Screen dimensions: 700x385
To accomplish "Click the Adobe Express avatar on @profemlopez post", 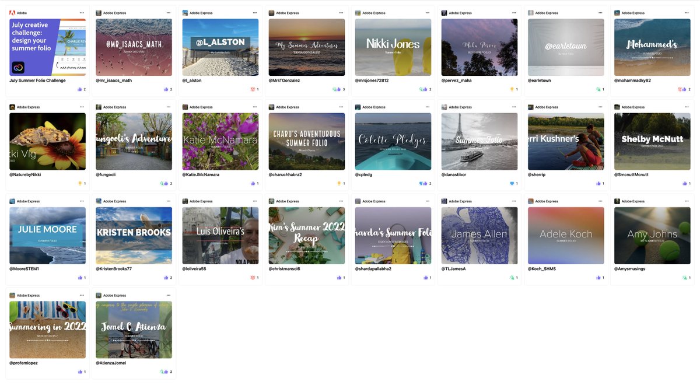I will point(11,295).
